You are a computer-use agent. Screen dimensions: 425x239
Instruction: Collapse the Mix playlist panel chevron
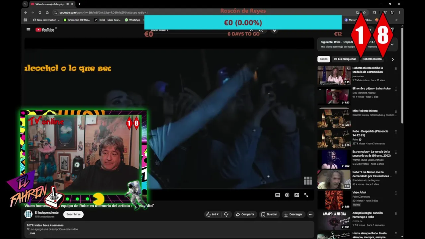[392, 44]
